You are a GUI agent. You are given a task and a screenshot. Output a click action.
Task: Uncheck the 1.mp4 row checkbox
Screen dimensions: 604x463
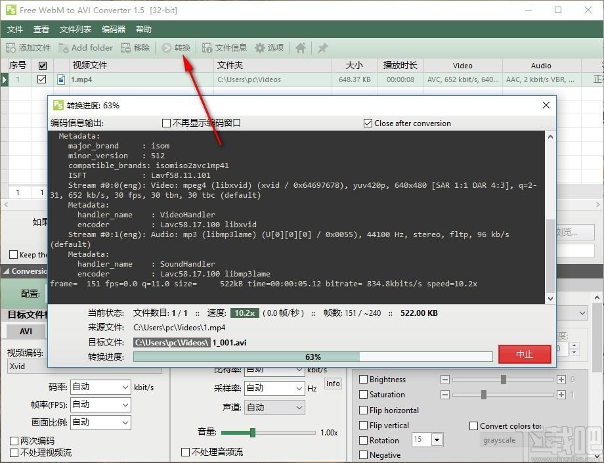click(x=41, y=79)
